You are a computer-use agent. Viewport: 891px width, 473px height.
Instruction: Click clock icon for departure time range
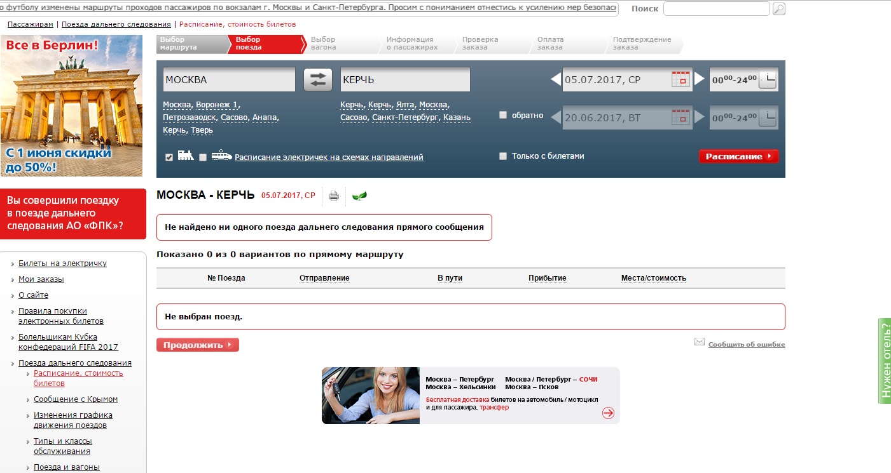click(x=768, y=80)
